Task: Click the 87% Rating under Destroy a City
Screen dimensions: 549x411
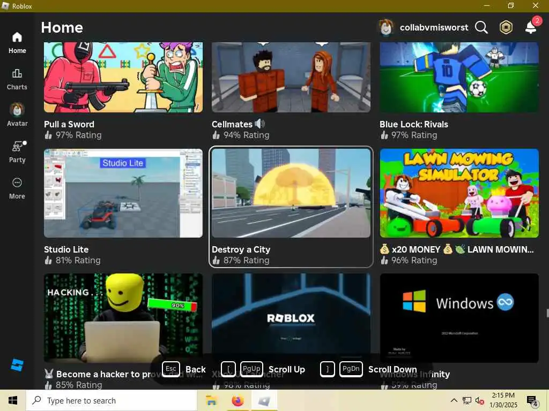Action: [x=241, y=261]
